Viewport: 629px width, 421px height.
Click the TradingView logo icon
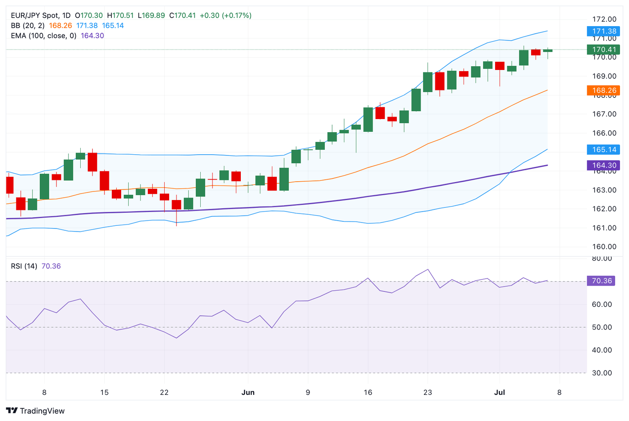pos(12,410)
